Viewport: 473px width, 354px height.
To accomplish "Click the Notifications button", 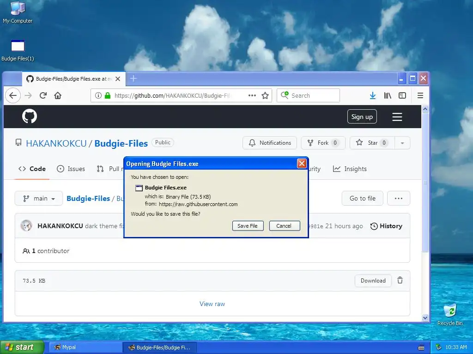I will click(270, 143).
